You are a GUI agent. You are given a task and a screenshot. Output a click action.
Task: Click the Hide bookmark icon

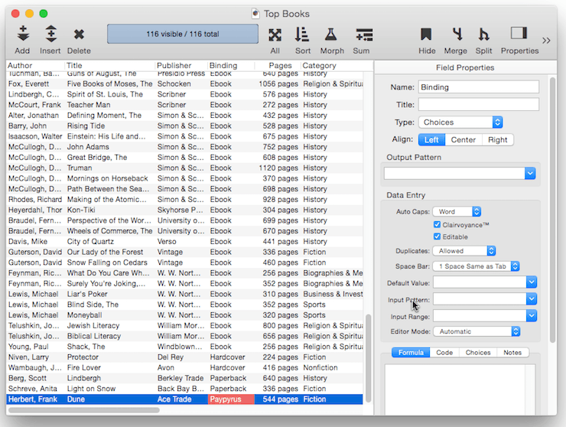point(426,34)
